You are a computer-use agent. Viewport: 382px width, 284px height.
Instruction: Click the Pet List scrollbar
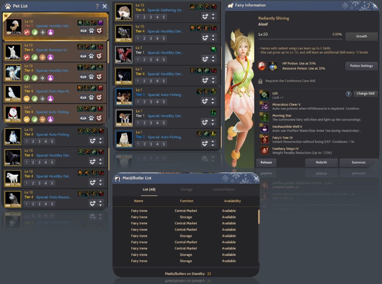pos(109,52)
